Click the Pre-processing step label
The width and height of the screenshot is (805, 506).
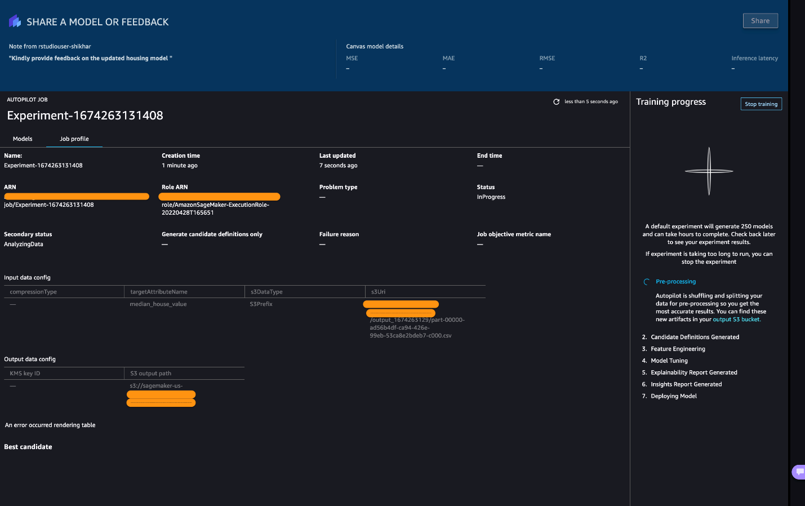tap(676, 282)
